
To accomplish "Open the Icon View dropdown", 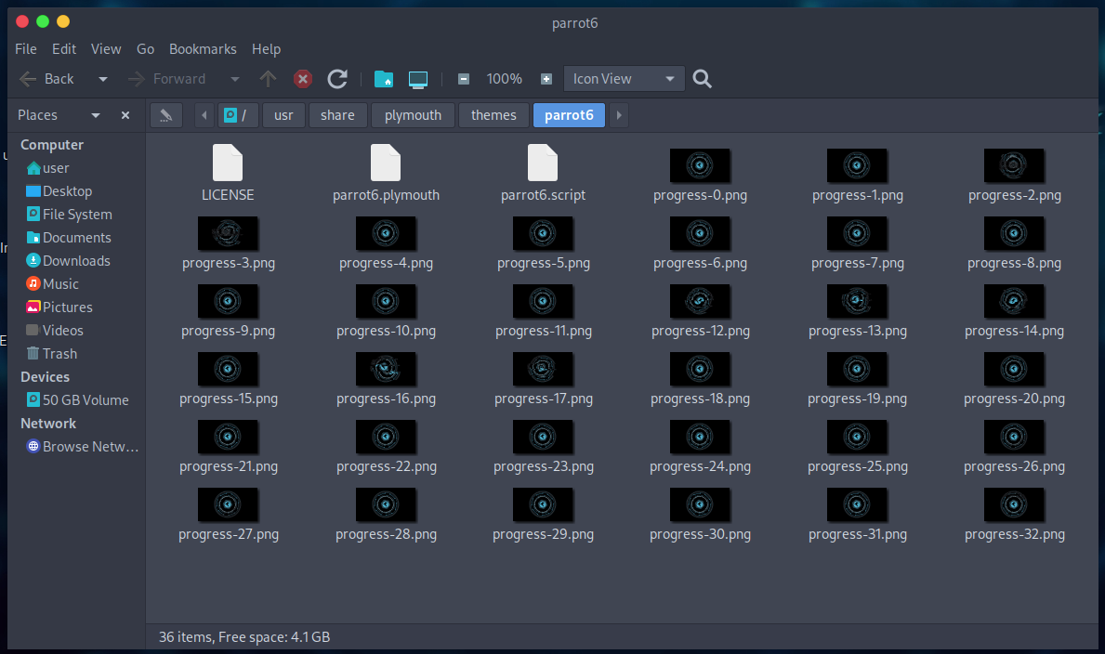I will pos(624,79).
